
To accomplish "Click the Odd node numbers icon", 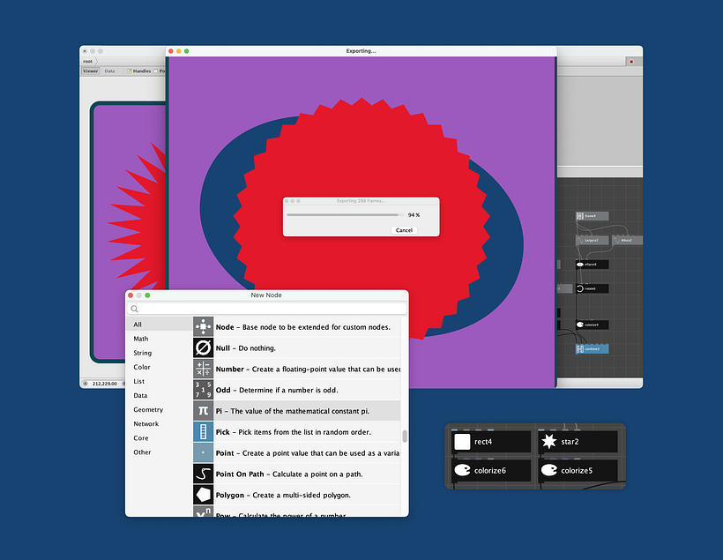I will click(203, 390).
